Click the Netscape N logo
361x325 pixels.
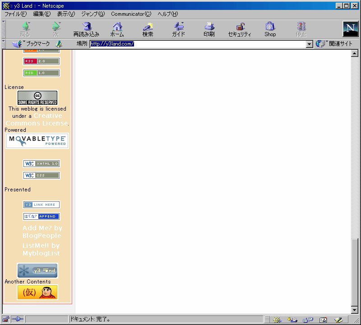(x=351, y=29)
